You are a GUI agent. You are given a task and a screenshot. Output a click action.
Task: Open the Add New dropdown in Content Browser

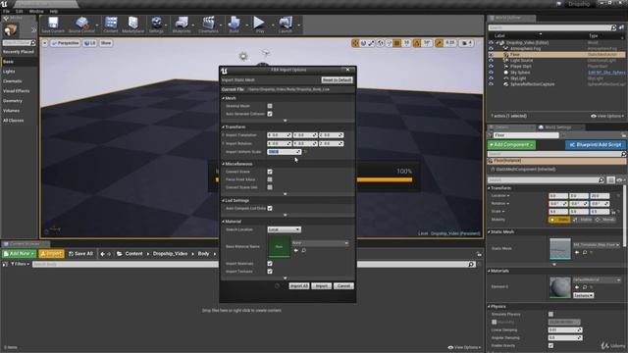point(19,254)
